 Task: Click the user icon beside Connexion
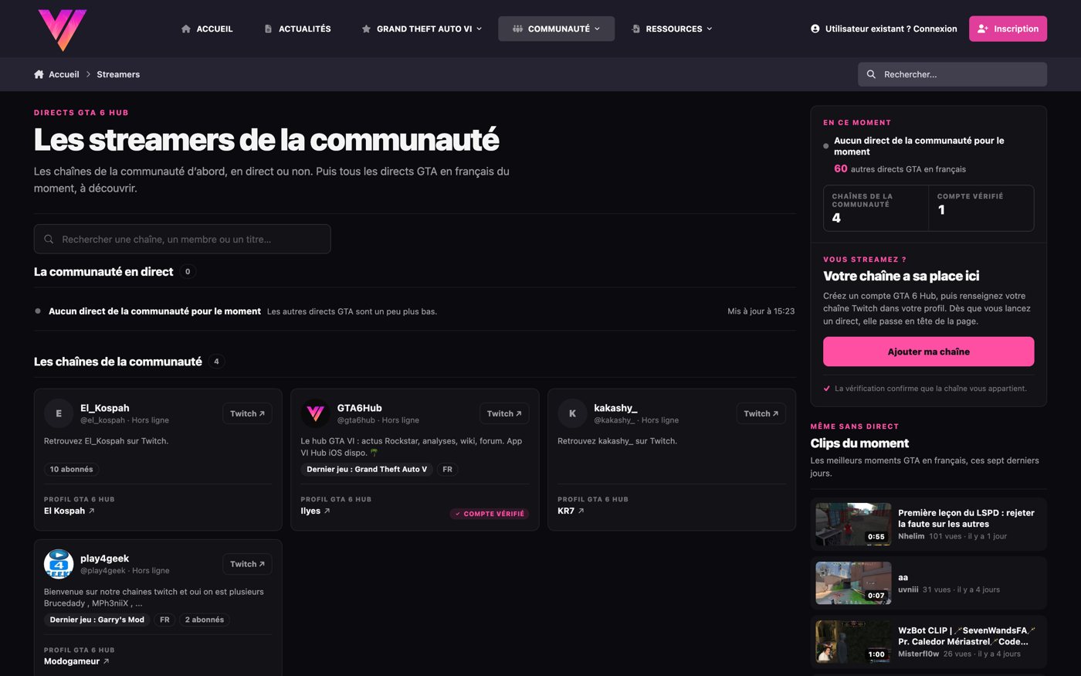point(815,29)
